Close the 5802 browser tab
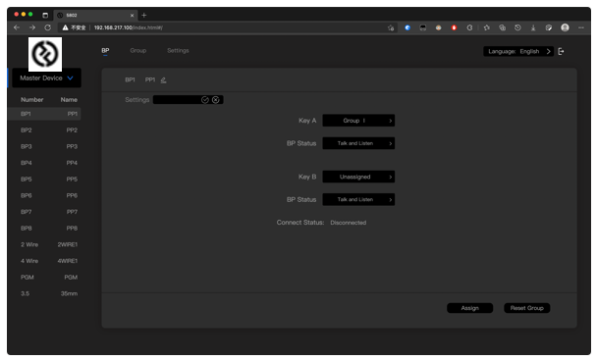The image size is (597, 361). (x=133, y=16)
